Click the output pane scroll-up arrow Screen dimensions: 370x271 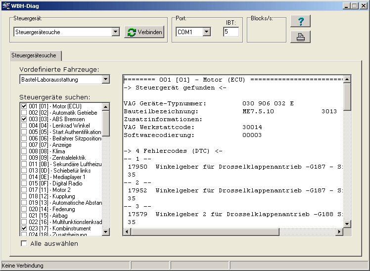pos(347,80)
